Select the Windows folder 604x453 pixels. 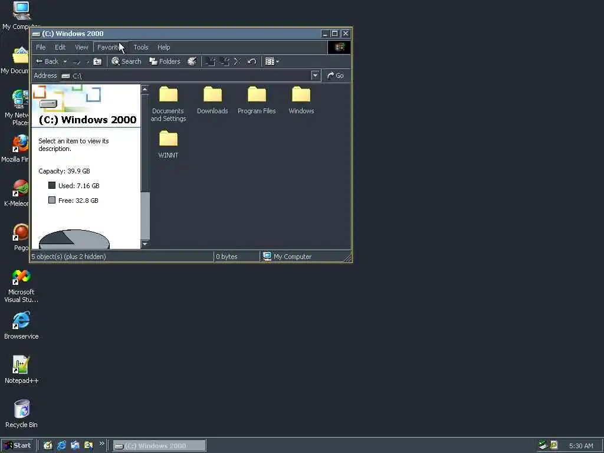pyautogui.click(x=301, y=100)
